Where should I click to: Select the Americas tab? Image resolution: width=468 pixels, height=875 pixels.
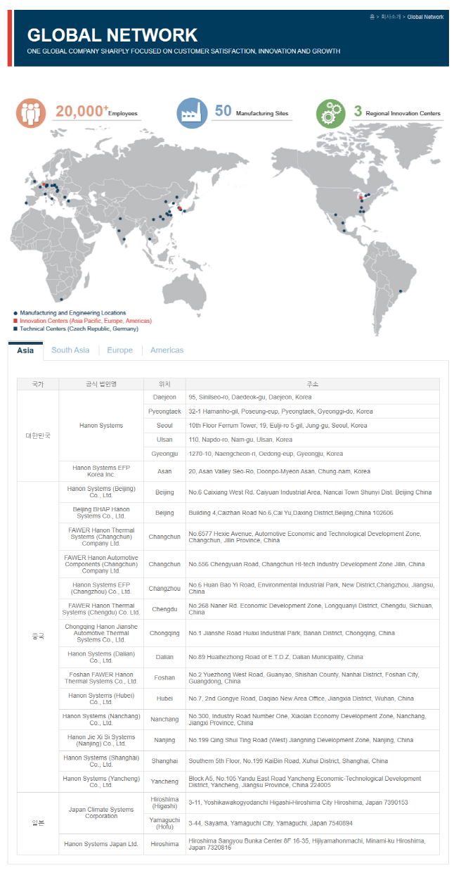coord(167,350)
